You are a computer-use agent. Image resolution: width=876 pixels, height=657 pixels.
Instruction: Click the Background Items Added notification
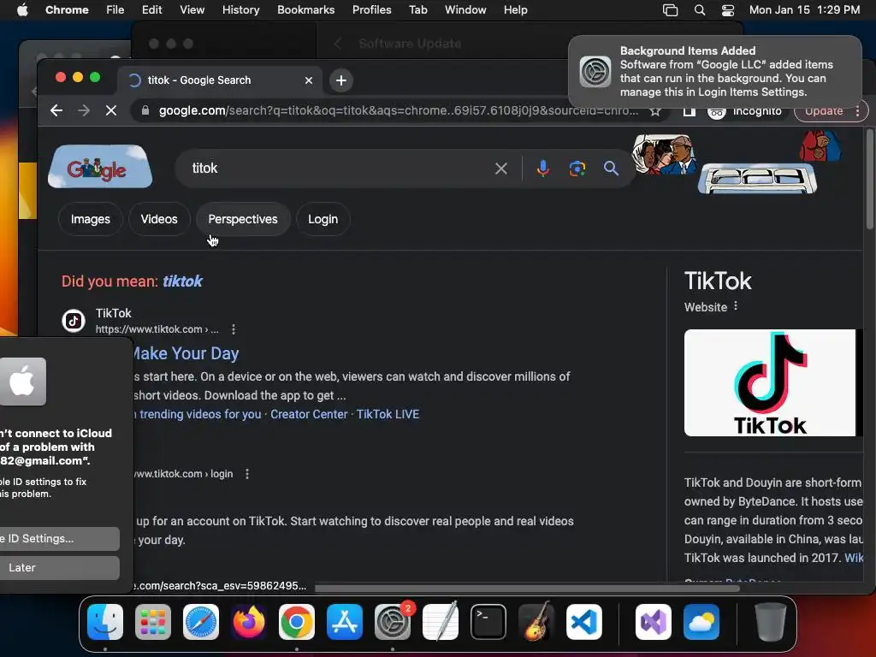coord(715,72)
